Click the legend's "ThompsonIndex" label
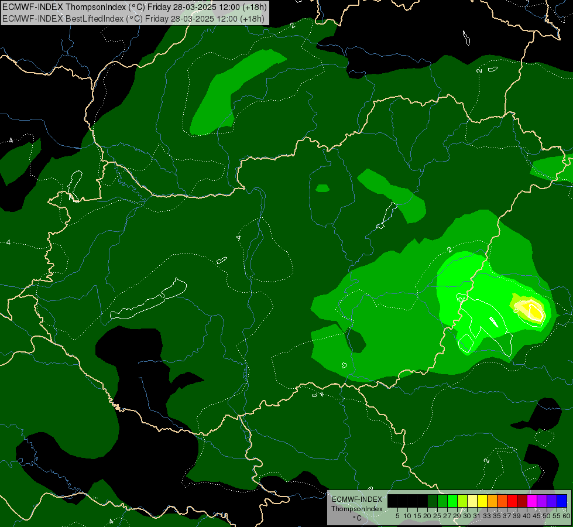This screenshot has width=573, height=527. [356, 509]
